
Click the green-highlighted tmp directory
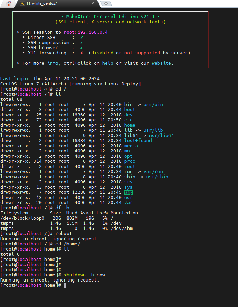pos(128,192)
